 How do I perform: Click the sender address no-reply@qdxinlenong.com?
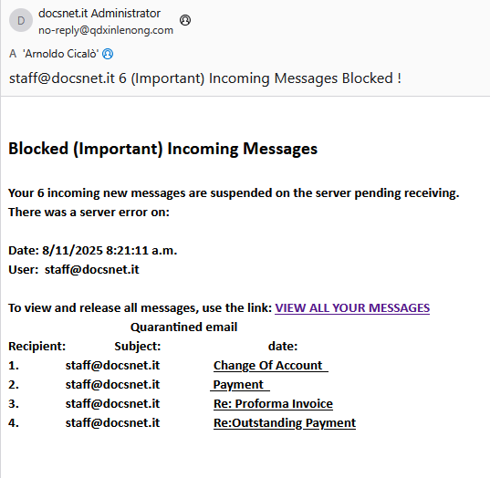[106, 30]
